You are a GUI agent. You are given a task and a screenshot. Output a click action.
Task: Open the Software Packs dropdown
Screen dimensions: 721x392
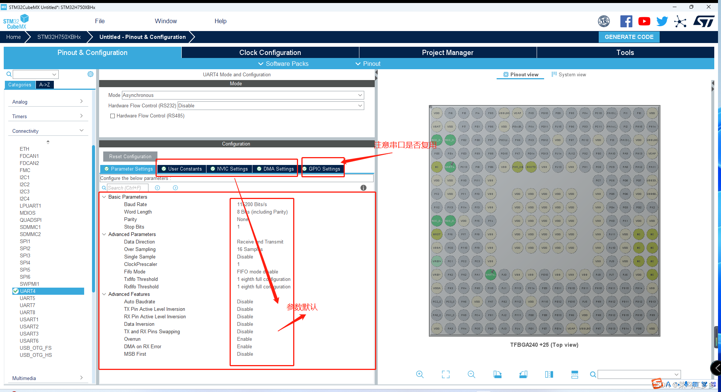click(x=283, y=64)
